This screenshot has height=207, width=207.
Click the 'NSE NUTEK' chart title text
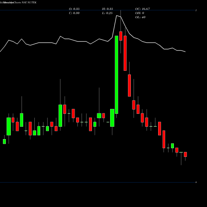pyautogui.click(x=29, y=2)
